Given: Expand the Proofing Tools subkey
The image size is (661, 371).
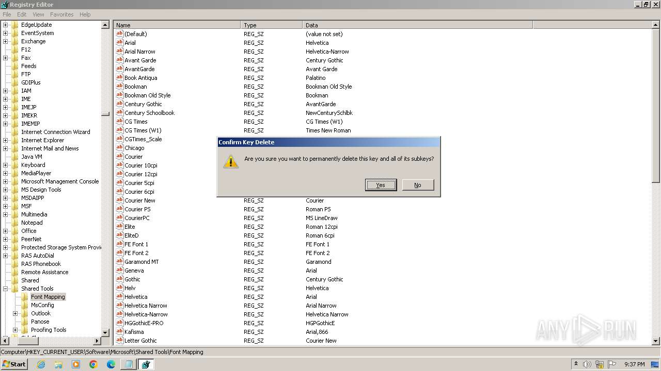Looking at the screenshot, I should (15, 330).
